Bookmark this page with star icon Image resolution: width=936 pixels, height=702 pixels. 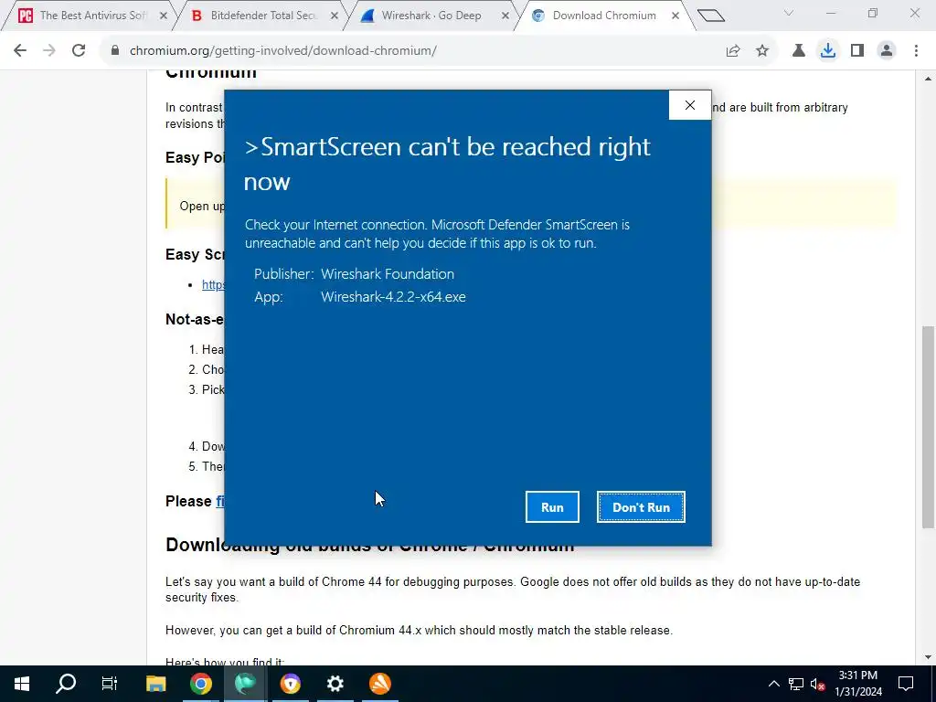762,51
